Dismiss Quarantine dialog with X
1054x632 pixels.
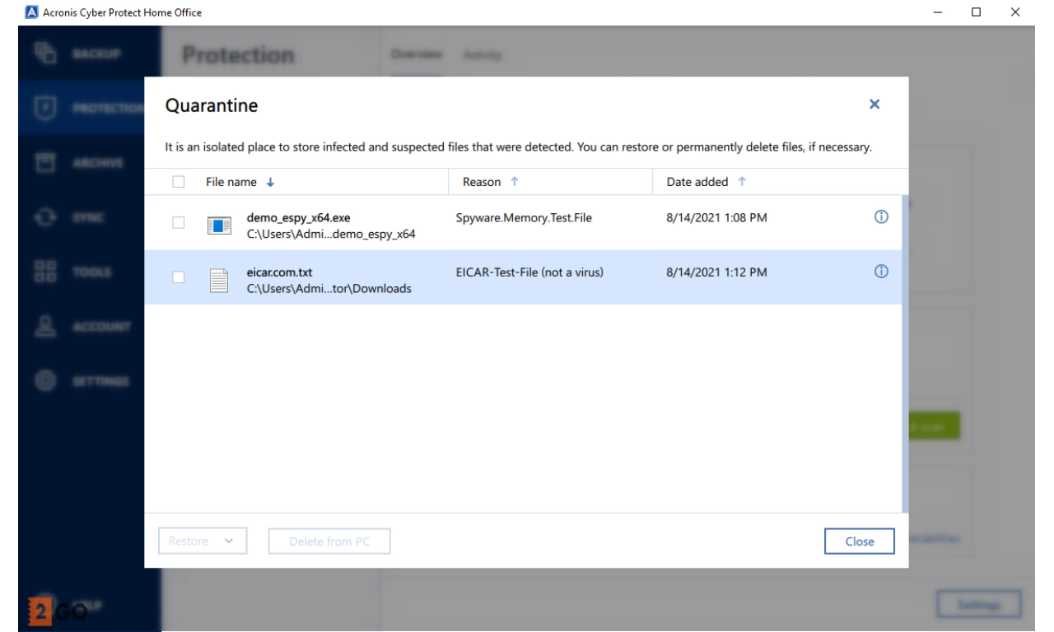click(874, 105)
